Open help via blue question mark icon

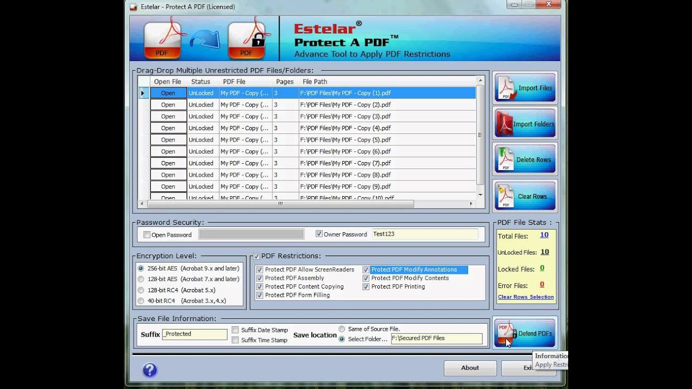pyautogui.click(x=150, y=370)
